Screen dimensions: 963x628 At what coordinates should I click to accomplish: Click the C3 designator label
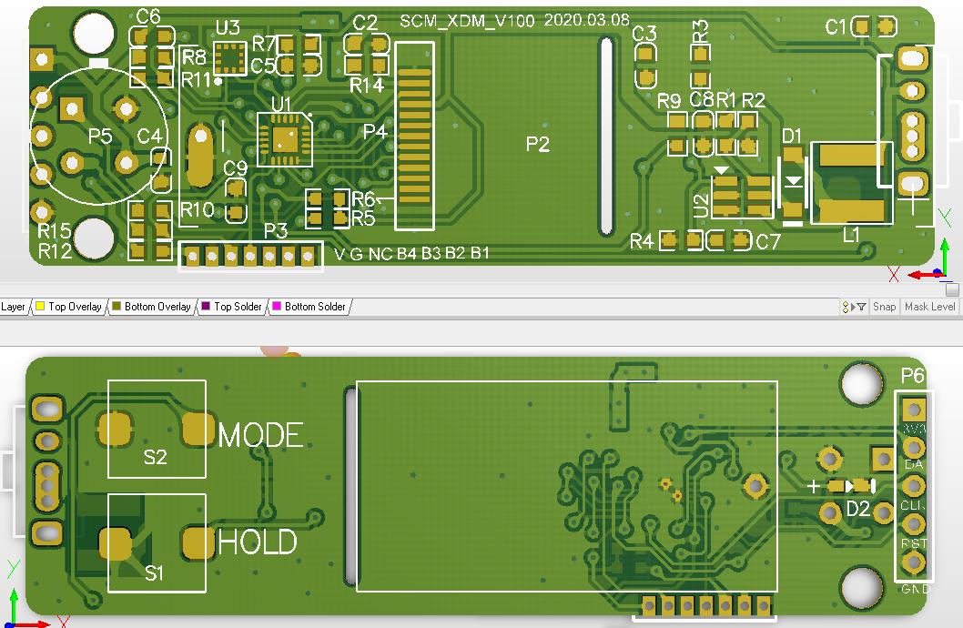[x=644, y=34]
